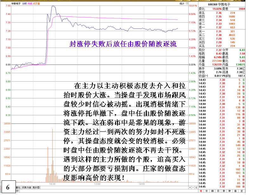The image size is (254, 195).
Task: Select the 价 tab in the trade list
Action: pyautogui.click(x=206, y=191)
